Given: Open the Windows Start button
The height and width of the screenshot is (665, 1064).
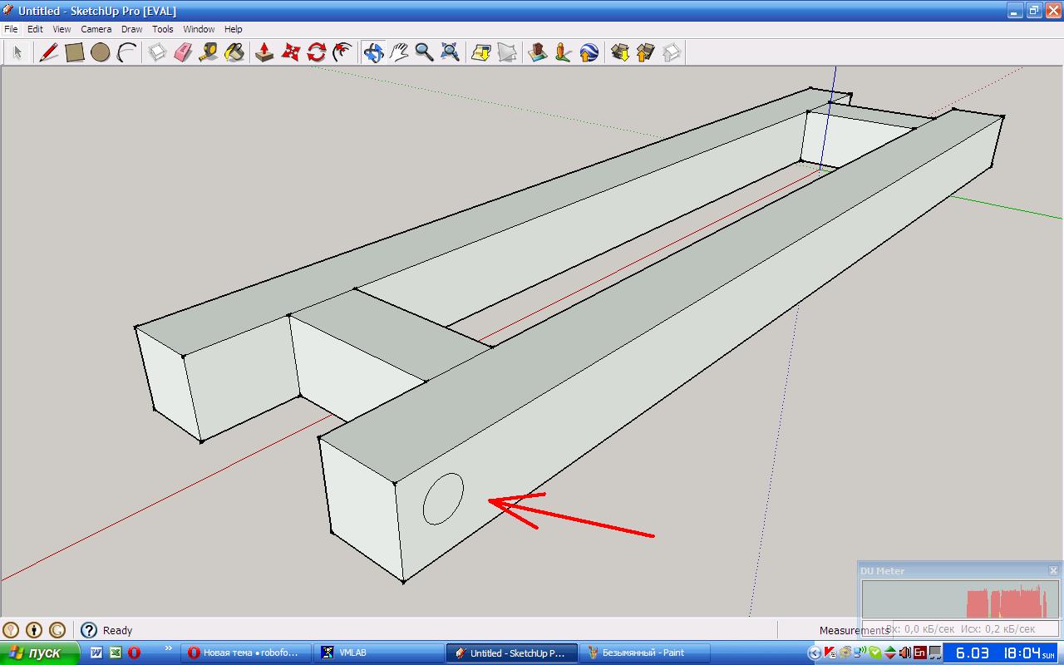Looking at the screenshot, I should click(x=39, y=653).
